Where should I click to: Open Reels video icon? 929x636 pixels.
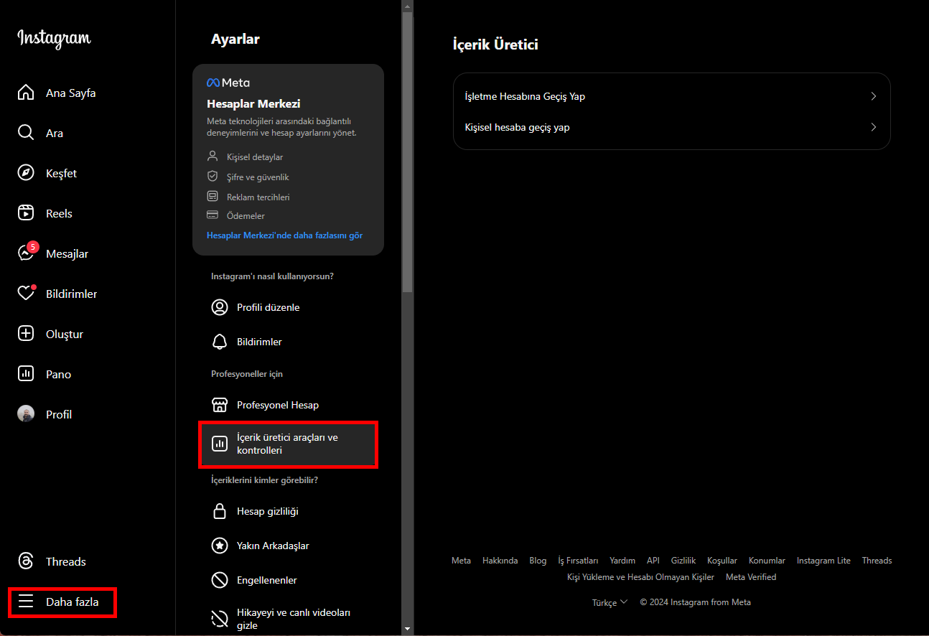(x=26, y=213)
